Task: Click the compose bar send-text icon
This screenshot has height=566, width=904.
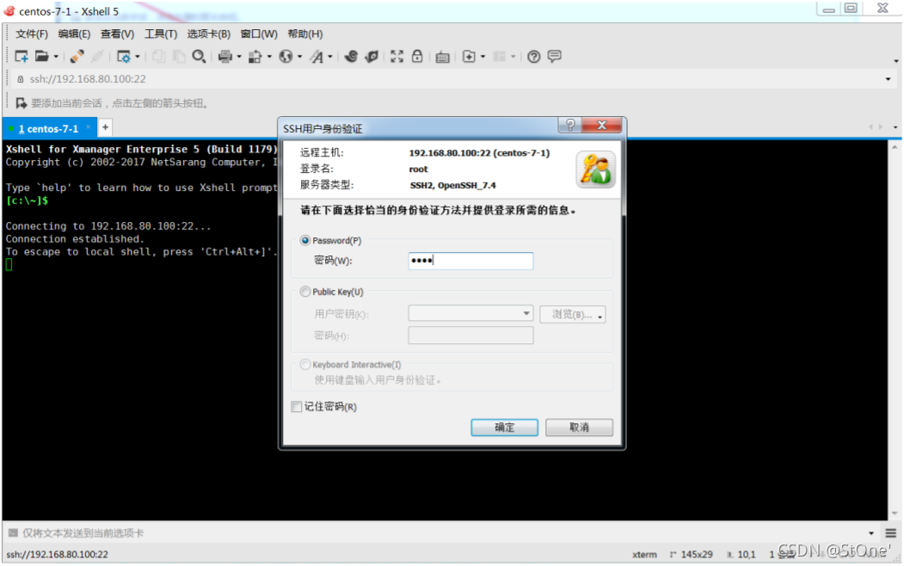Action: 13,532
